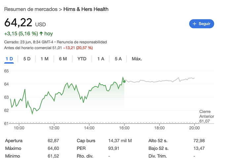Switch to the 6 M chart range
Screen dimensions: 228x164
coord(63,59)
